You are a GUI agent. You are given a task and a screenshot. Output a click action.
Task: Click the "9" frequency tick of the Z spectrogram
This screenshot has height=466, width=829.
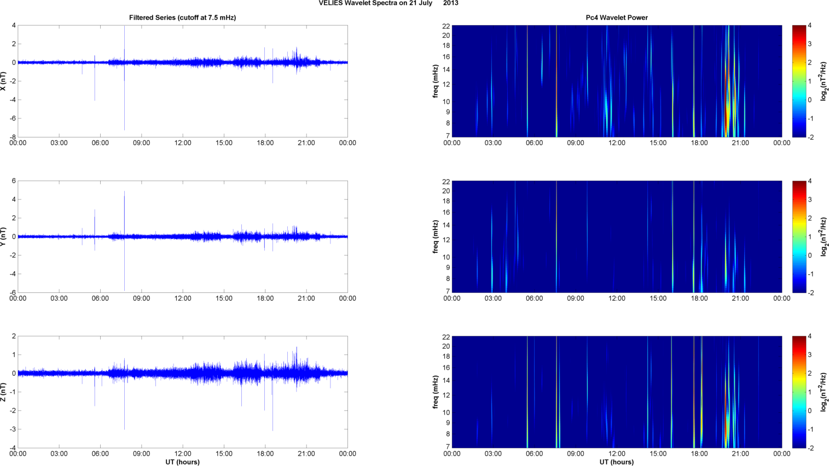[x=448, y=423]
